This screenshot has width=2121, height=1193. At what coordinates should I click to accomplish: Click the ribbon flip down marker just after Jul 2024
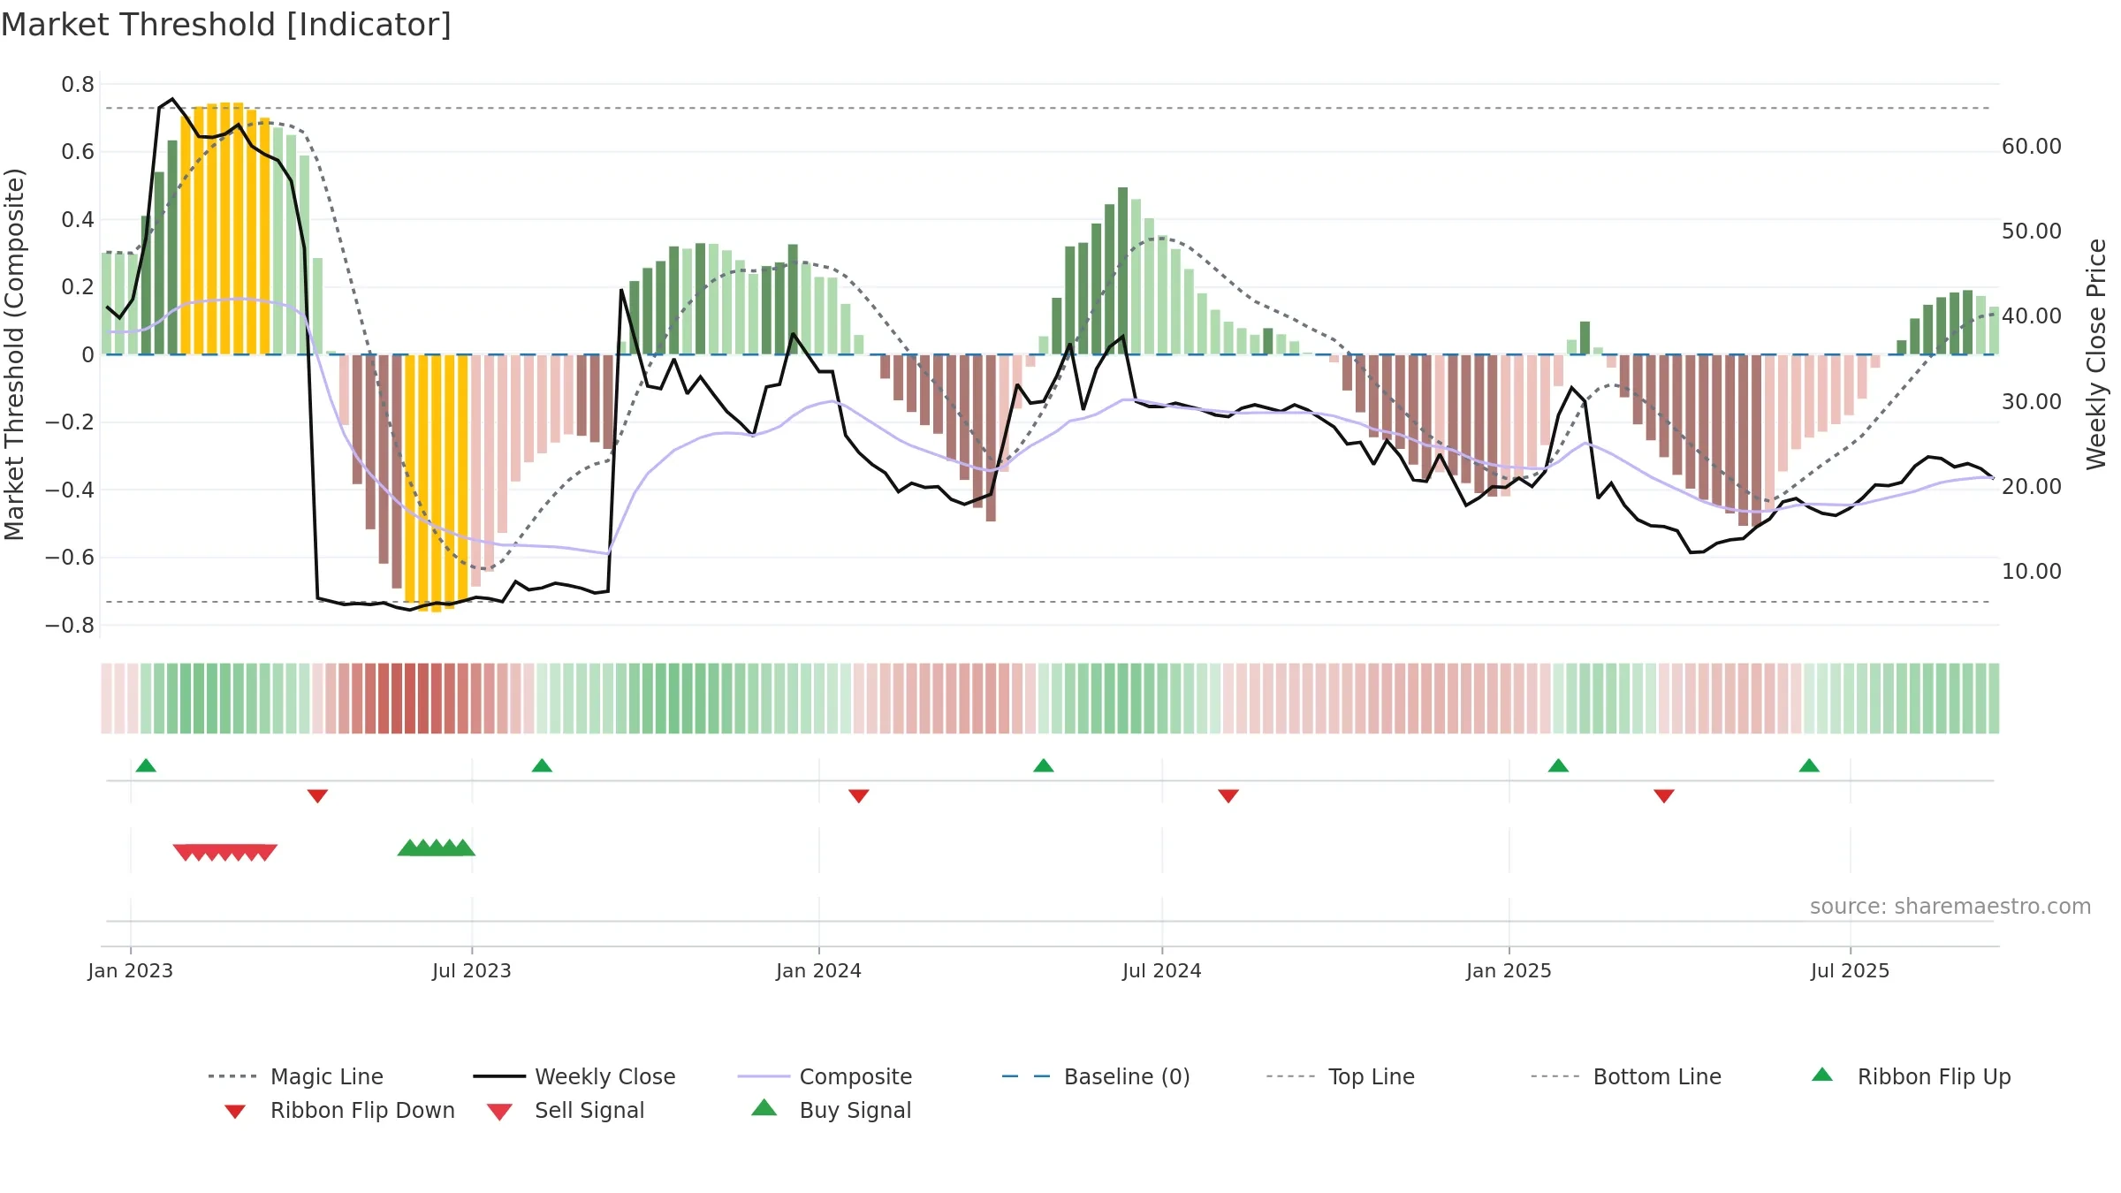tap(1228, 796)
